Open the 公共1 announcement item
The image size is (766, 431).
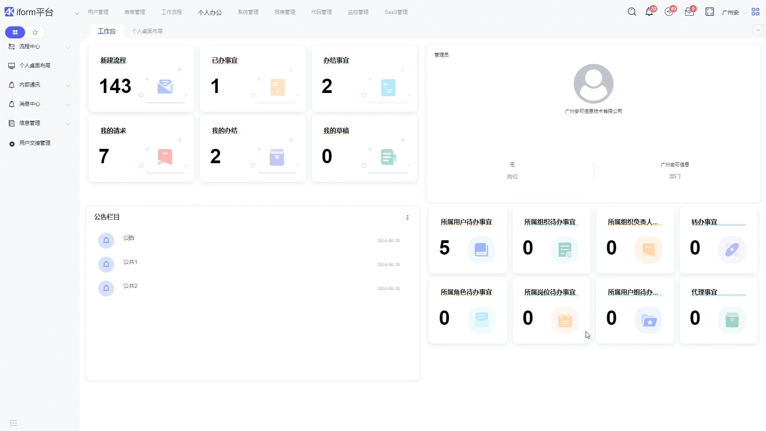(x=130, y=262)
